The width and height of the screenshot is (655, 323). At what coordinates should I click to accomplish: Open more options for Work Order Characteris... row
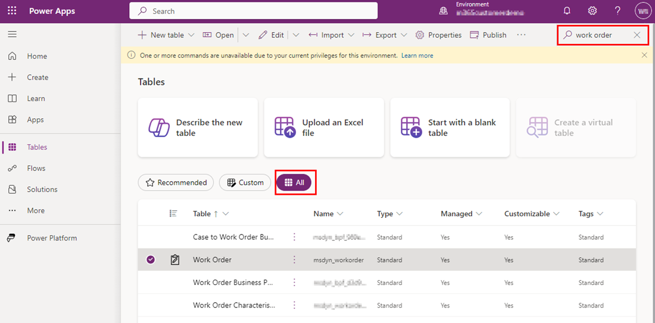(x=294, y=305)
